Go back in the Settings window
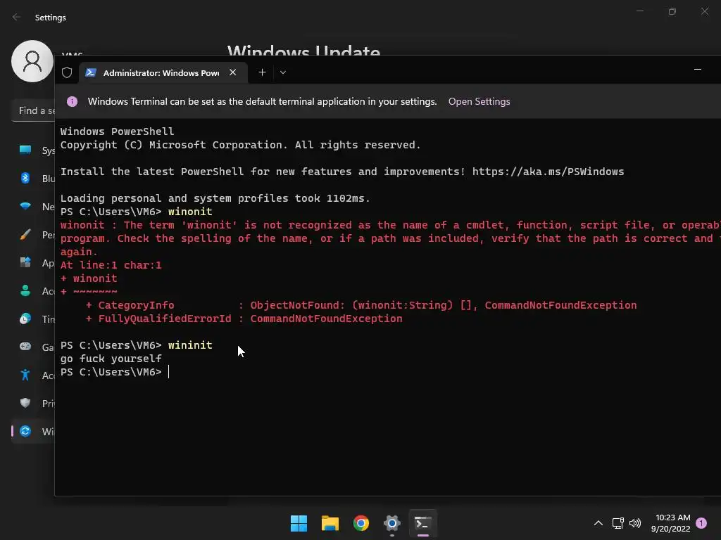Screen dimensions: 721x540 [x=17, y=18]
